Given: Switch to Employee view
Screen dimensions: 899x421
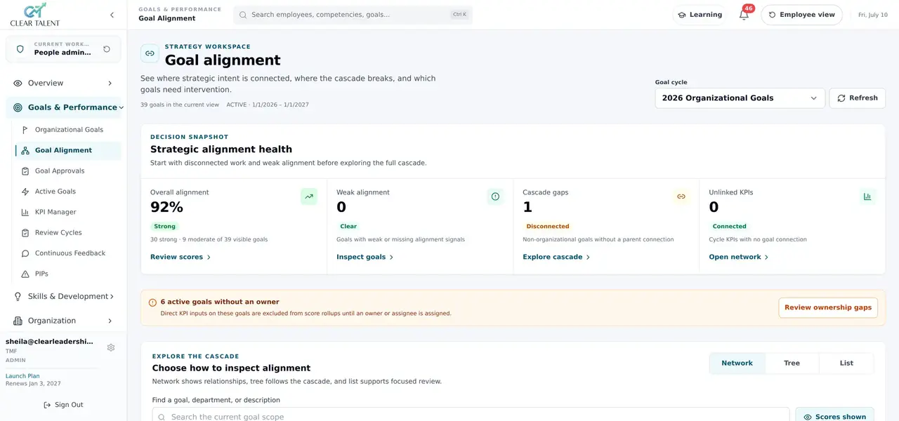Looking at the screenshot, I should pyautogui.click(x=801, y=15).
